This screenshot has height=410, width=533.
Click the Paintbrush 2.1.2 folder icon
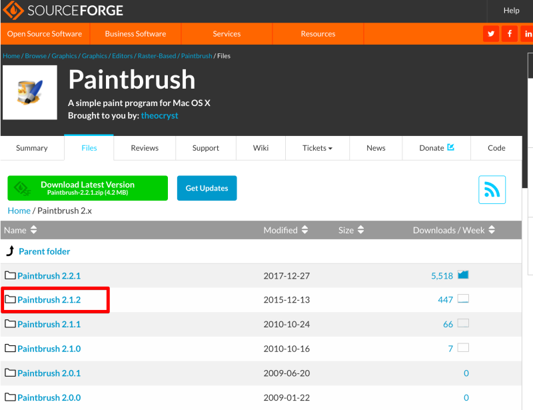click(x=10, y=299)
